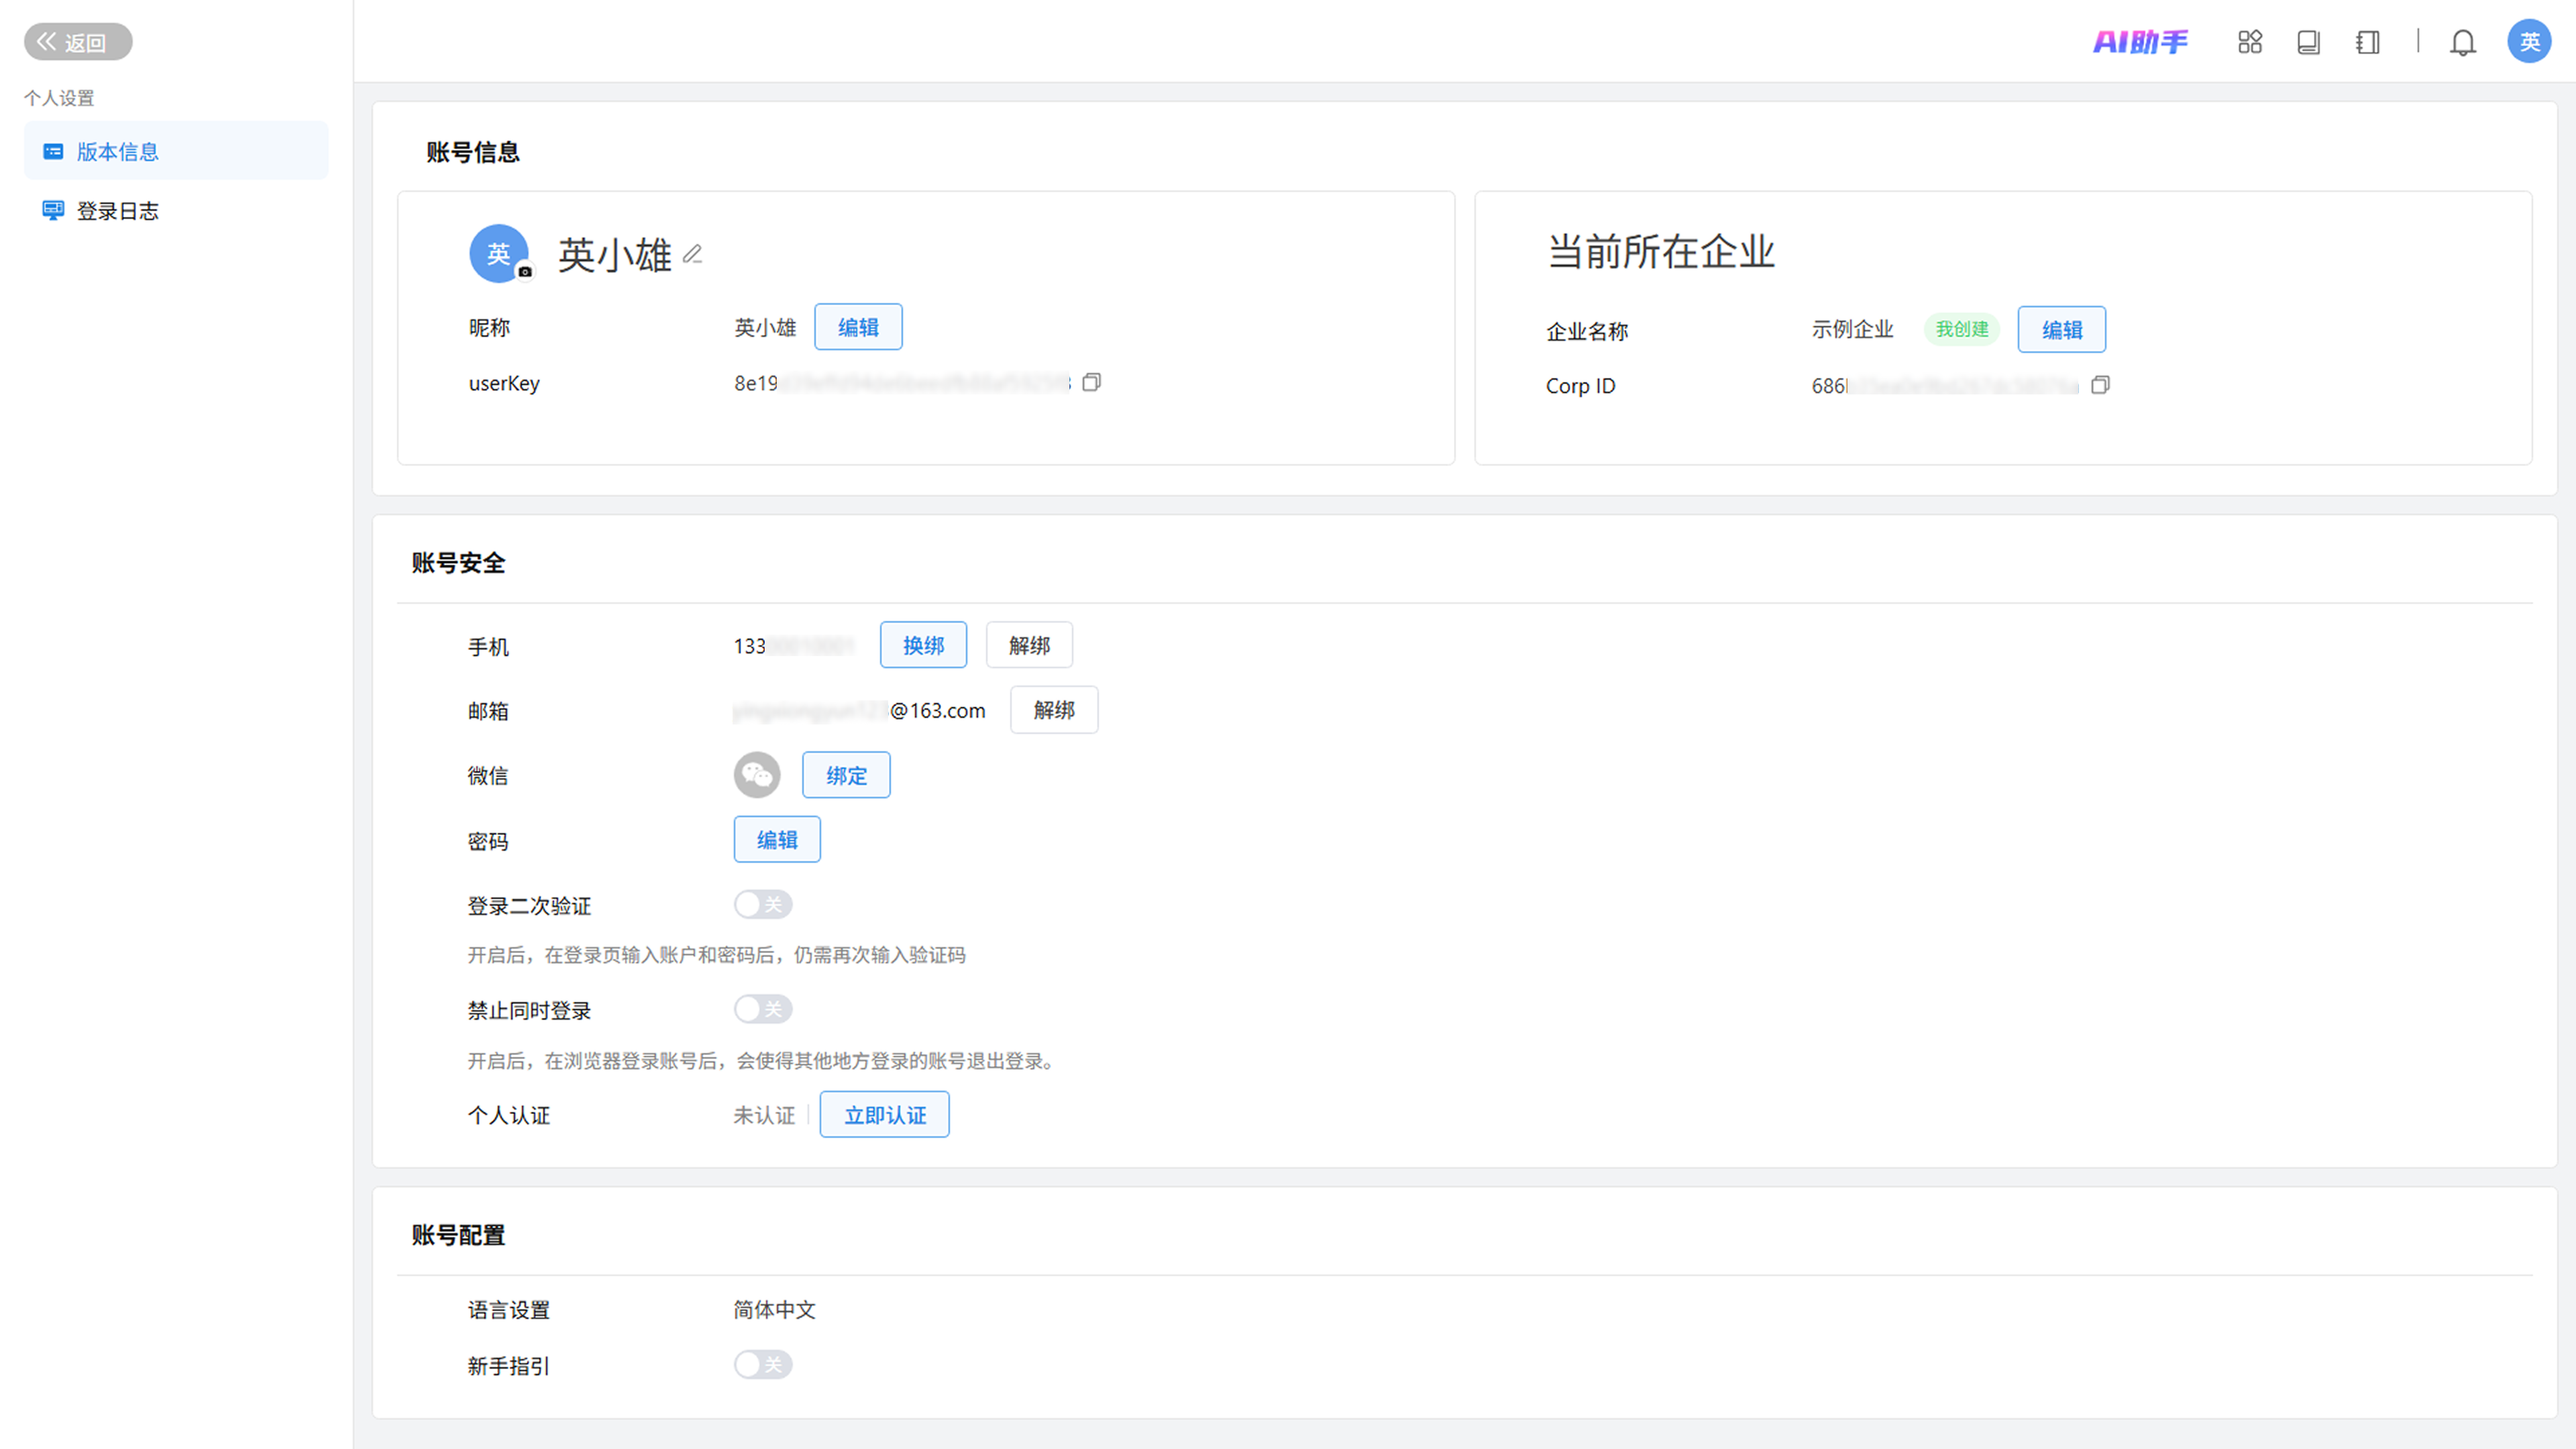Image resolution: width=2576 pixels, height=1449 pixels.
Task: Open user avatar menu in top right
Action: (2529, 42)
